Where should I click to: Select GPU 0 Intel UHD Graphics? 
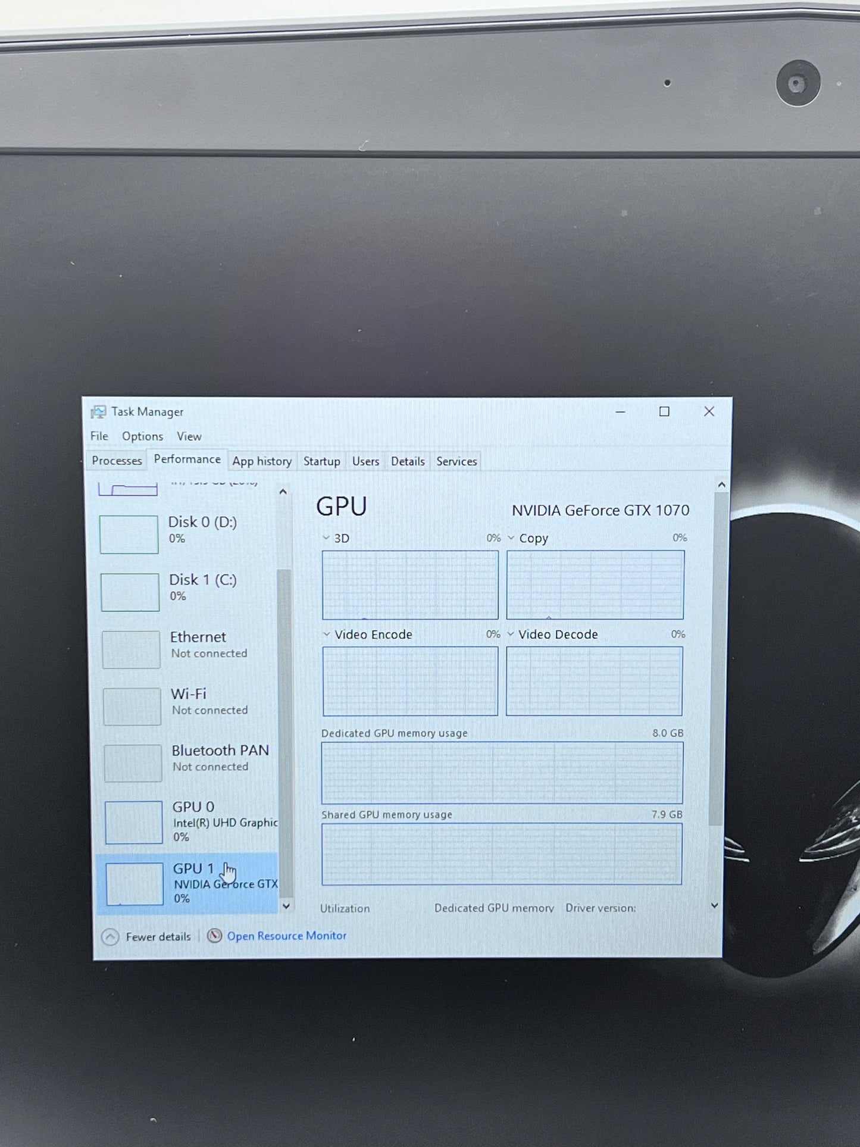pyautogui.click(x=189, y=822)
